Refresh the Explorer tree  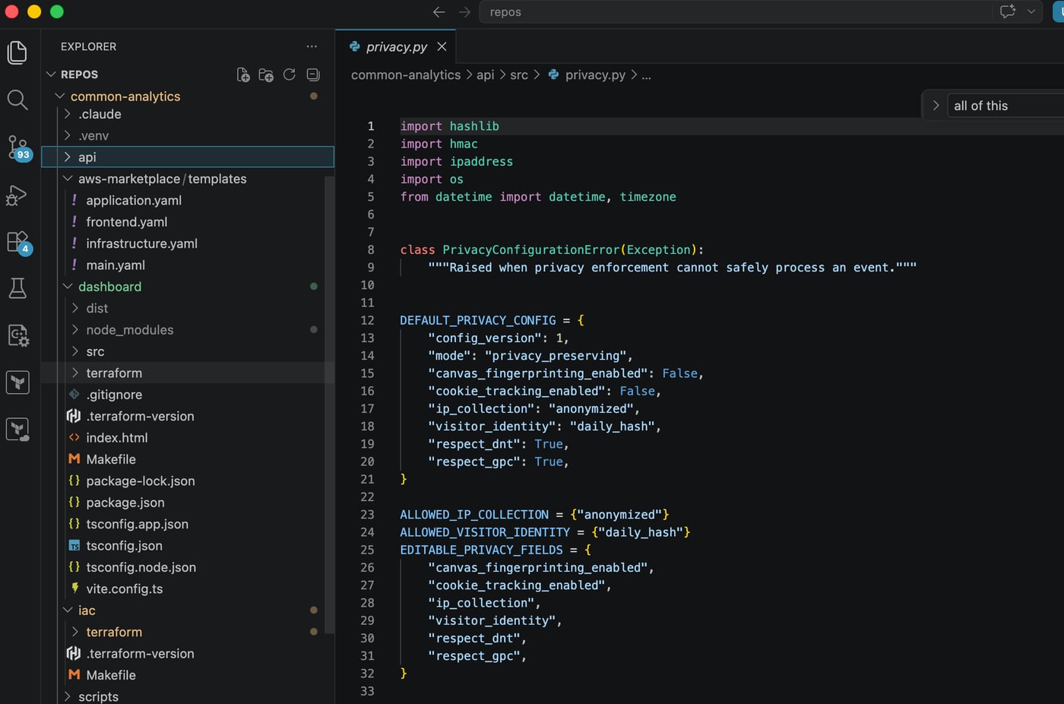tap(290, 75)
